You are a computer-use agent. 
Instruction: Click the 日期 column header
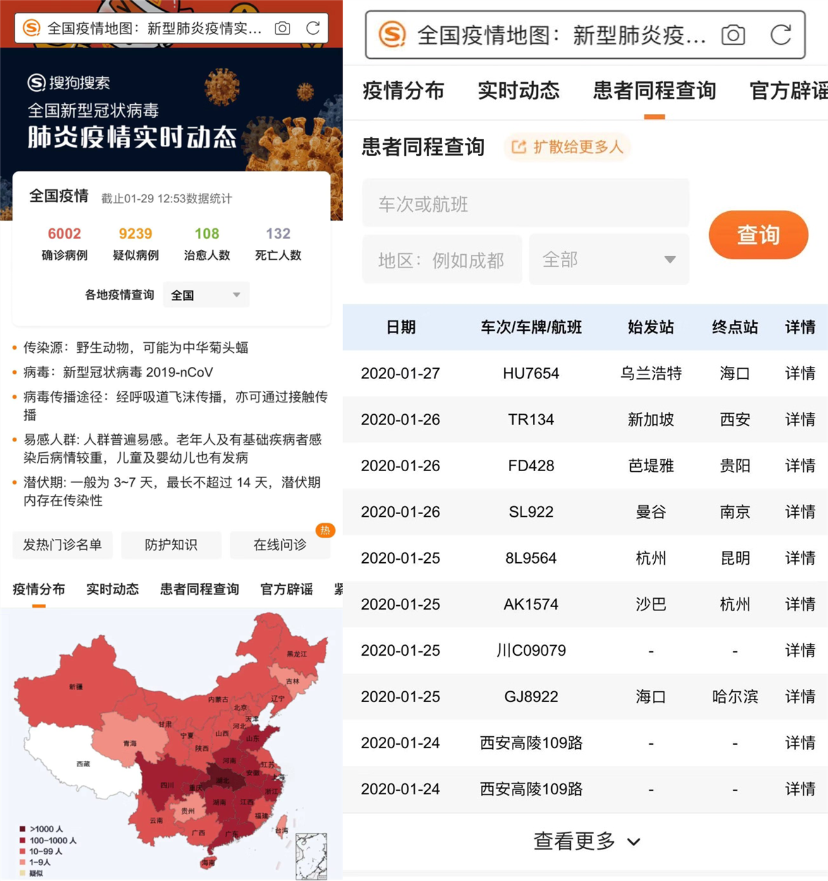tap(401, 327)
